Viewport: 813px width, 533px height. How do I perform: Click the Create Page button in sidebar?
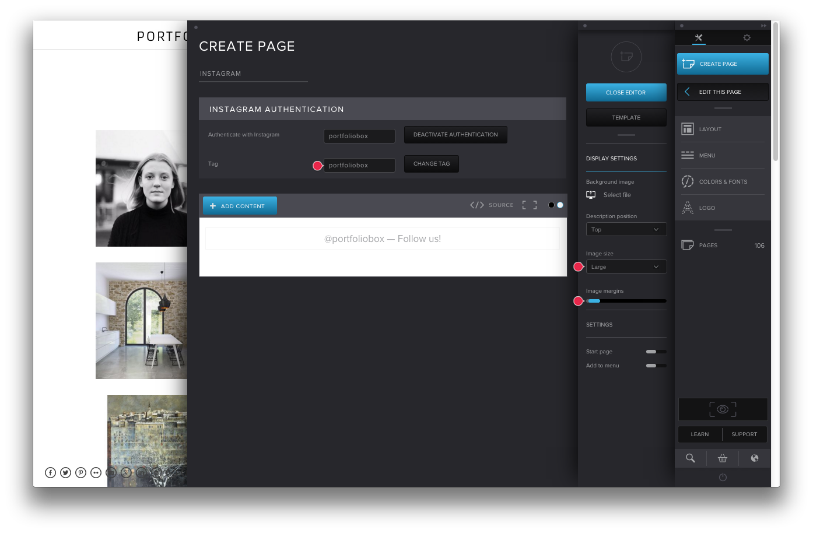coord(723,64)
